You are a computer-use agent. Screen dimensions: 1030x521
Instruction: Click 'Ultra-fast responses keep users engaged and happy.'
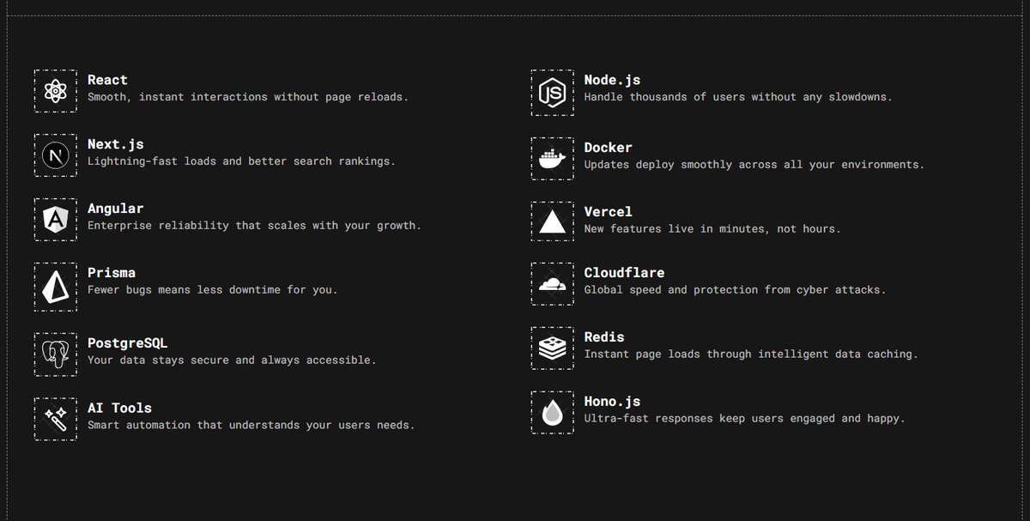[744, 419]
